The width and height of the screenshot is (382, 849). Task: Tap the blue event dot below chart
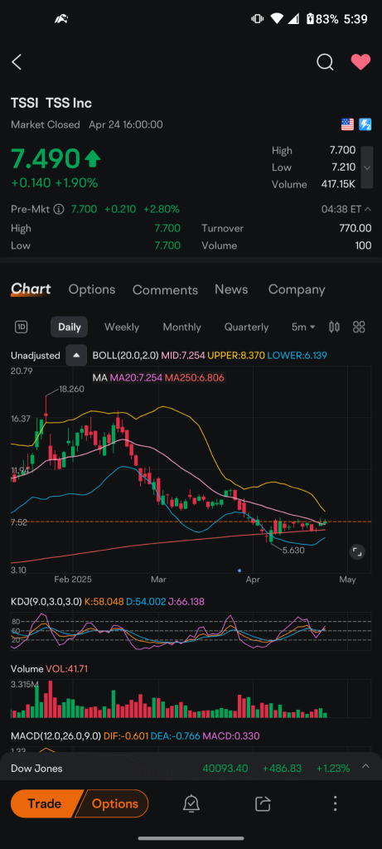239,570
